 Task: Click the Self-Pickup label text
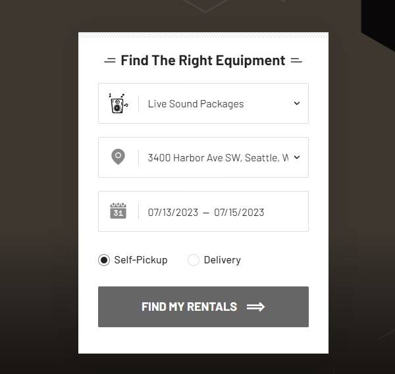[141, 260]
